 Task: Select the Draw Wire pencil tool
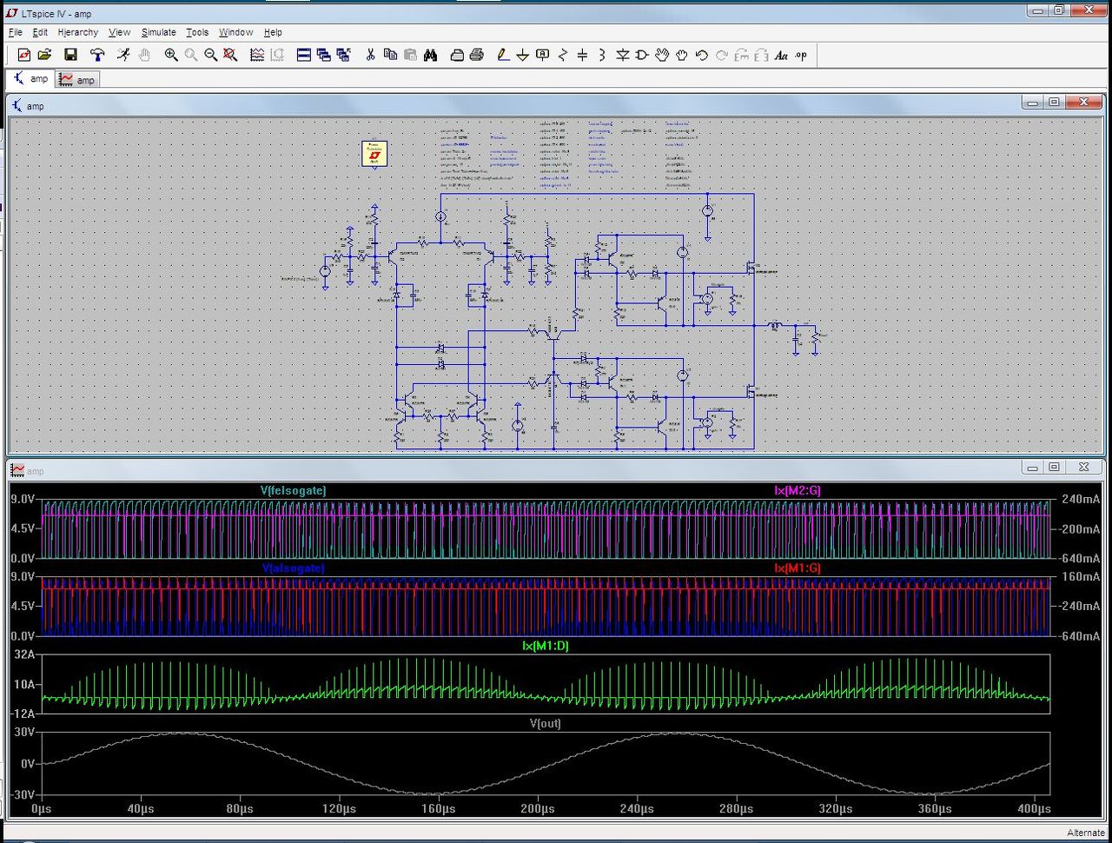pos(502,55)
